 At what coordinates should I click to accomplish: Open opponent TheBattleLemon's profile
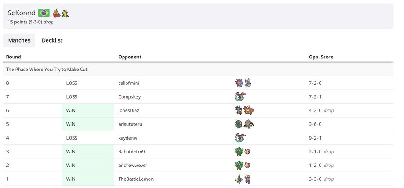[x=136, y=179]
